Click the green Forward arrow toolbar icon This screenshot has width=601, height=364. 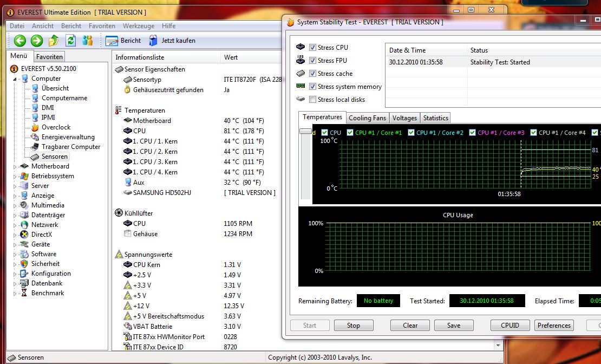point(37,41)
